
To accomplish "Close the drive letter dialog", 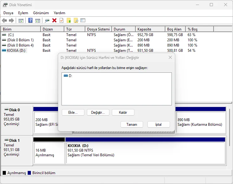I will 170,58.
